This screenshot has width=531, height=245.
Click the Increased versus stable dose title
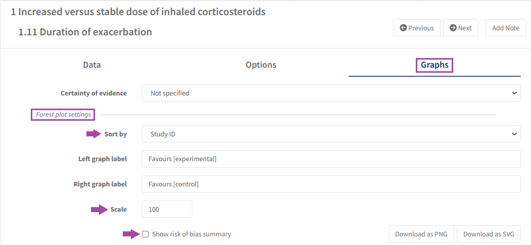pyautogui.click(x=138, y=12)
